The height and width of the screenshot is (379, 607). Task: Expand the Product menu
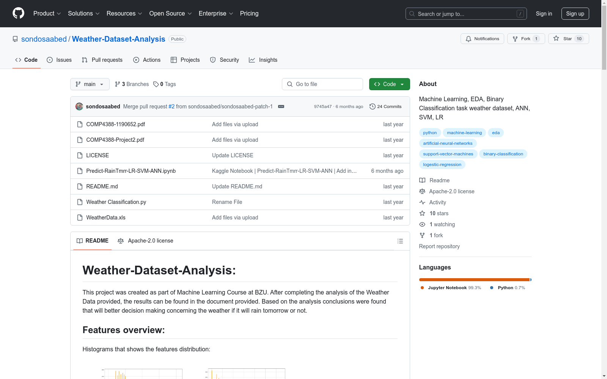pos(47,13)
